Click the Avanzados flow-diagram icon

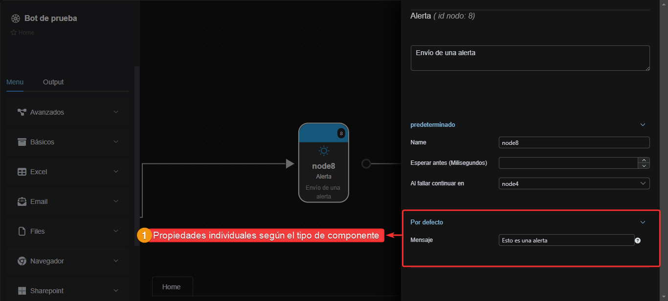pyautogui.click(x=22, y=112)
